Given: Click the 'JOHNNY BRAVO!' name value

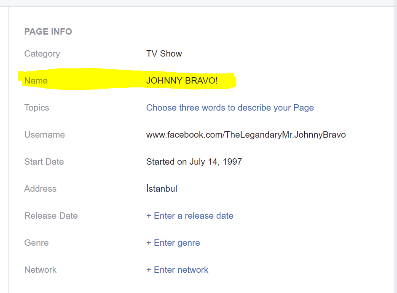Looking at the screenshot, I should (x=182, y=81).
